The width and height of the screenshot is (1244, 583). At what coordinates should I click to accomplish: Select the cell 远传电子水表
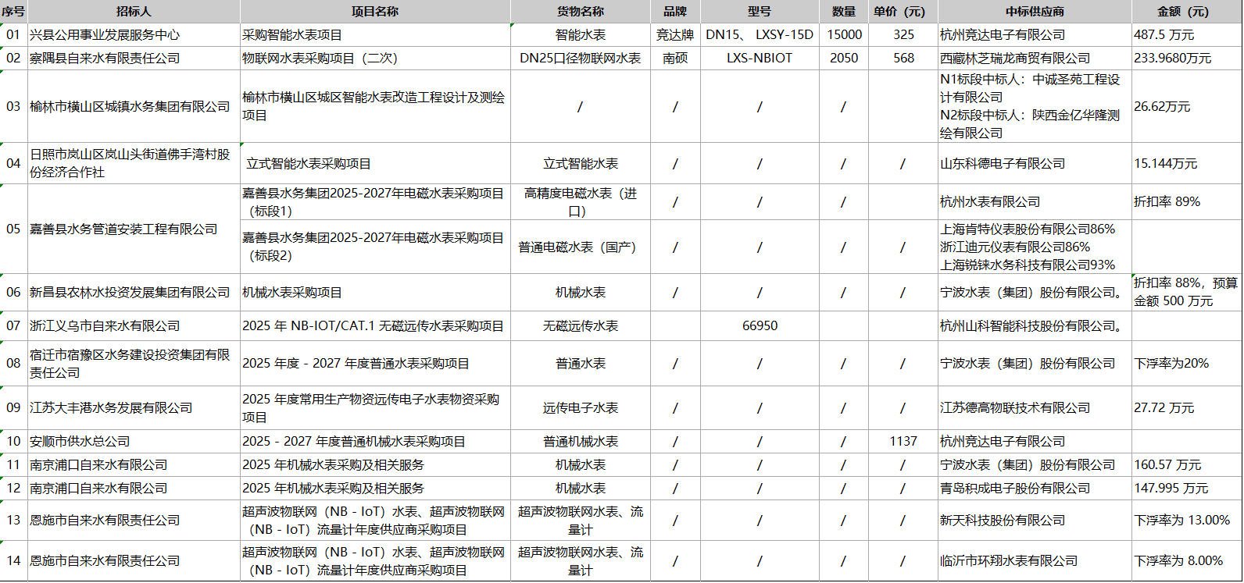tap(581, 408)
